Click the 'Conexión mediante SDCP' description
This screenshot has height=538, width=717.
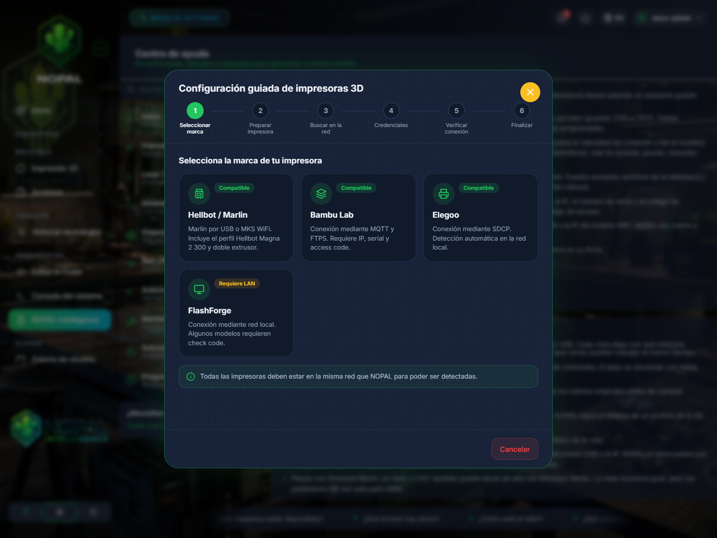pos(479,238)
